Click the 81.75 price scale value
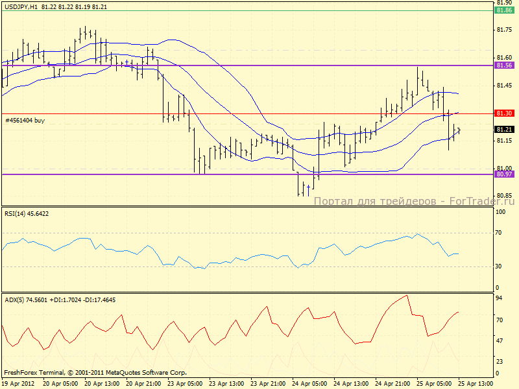This screenshot has height=389, width=519. coord(504,30)
